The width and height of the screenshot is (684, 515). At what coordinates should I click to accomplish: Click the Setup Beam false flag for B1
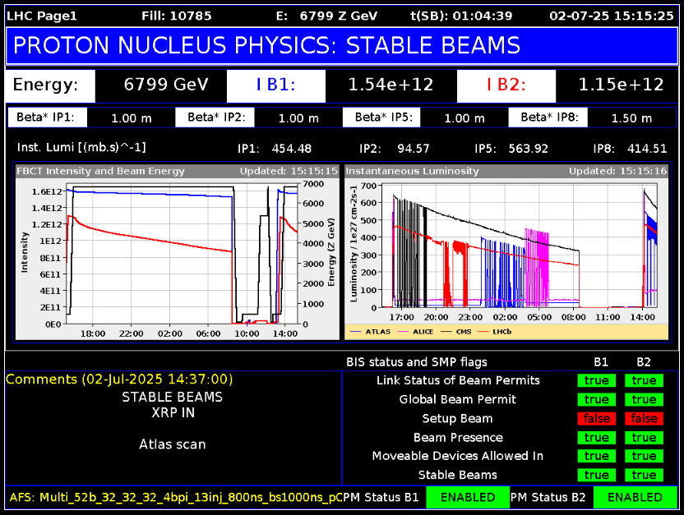[597, 418]
